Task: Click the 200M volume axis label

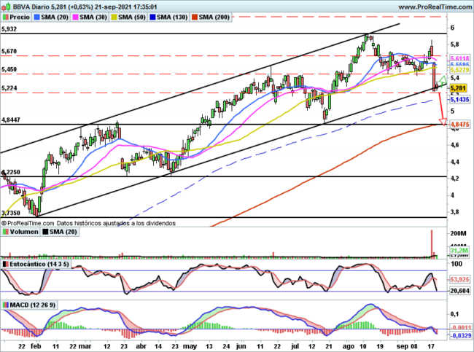Action: coord(458,233)
